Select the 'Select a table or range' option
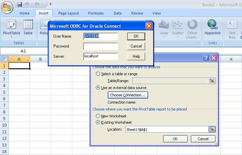Viewport: 242px width, 155px height. pos(98,74)
